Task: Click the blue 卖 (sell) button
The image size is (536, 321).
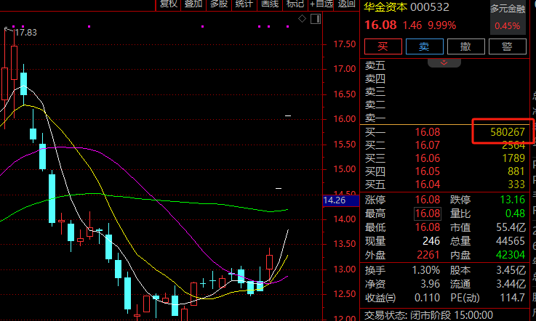Action: (x=424, y=46)
